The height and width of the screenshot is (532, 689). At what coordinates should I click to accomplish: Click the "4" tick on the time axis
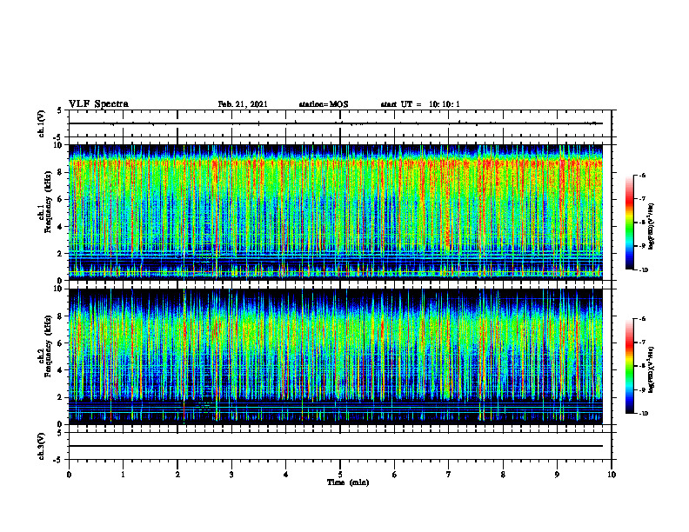tap(286, 475)
